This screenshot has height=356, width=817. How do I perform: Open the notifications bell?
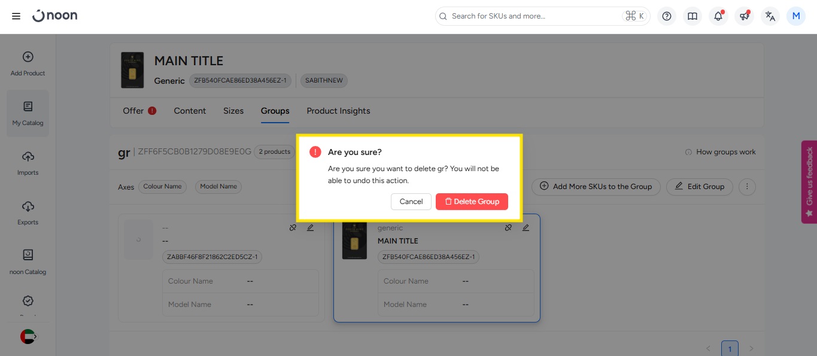point(718,16)
